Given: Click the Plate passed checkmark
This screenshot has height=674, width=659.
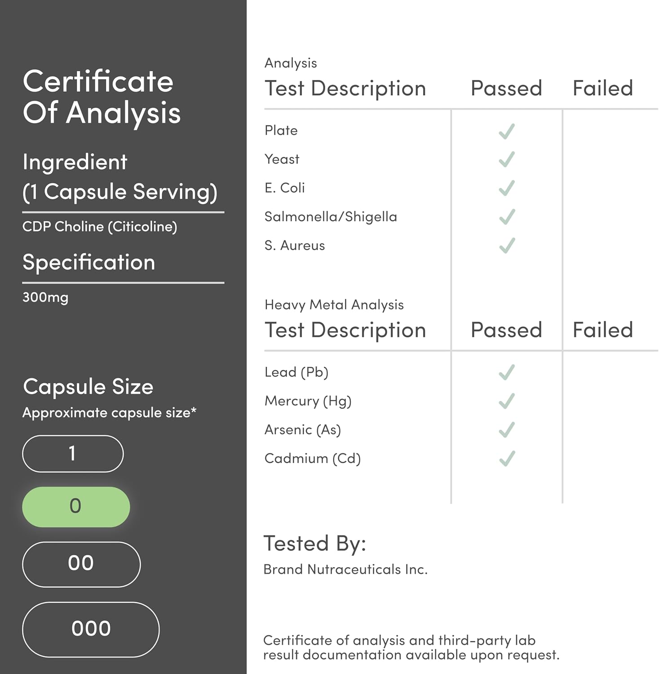Looking at the screenshot, I should (x=507, y=131).
